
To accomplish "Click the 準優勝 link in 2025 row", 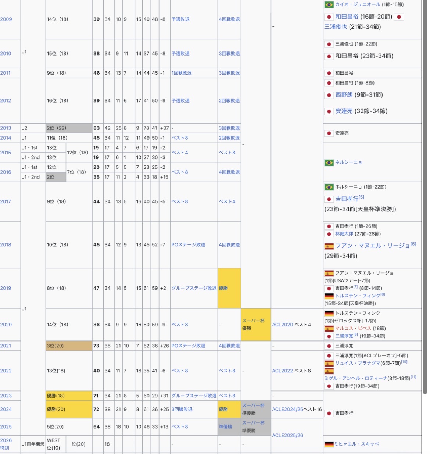I will coord(225,427).
